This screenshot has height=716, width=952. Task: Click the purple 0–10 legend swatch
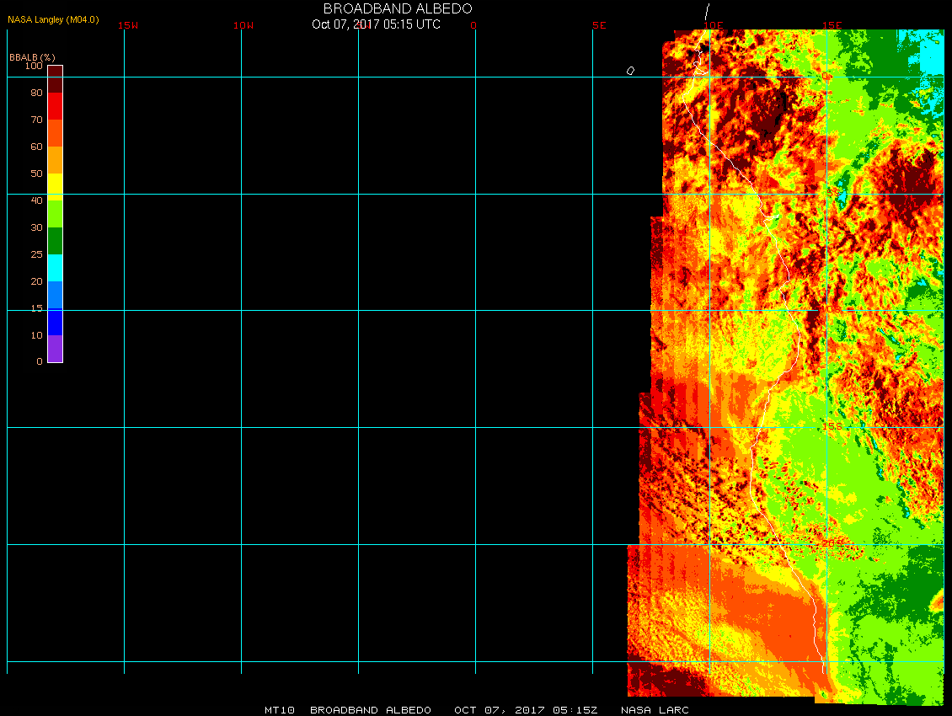coord(55,348)
